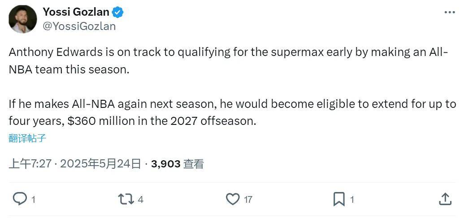Viewport: 464px width, 218px height.
Task: Click the 翻译帖子 translate post link
Action: 27,138
